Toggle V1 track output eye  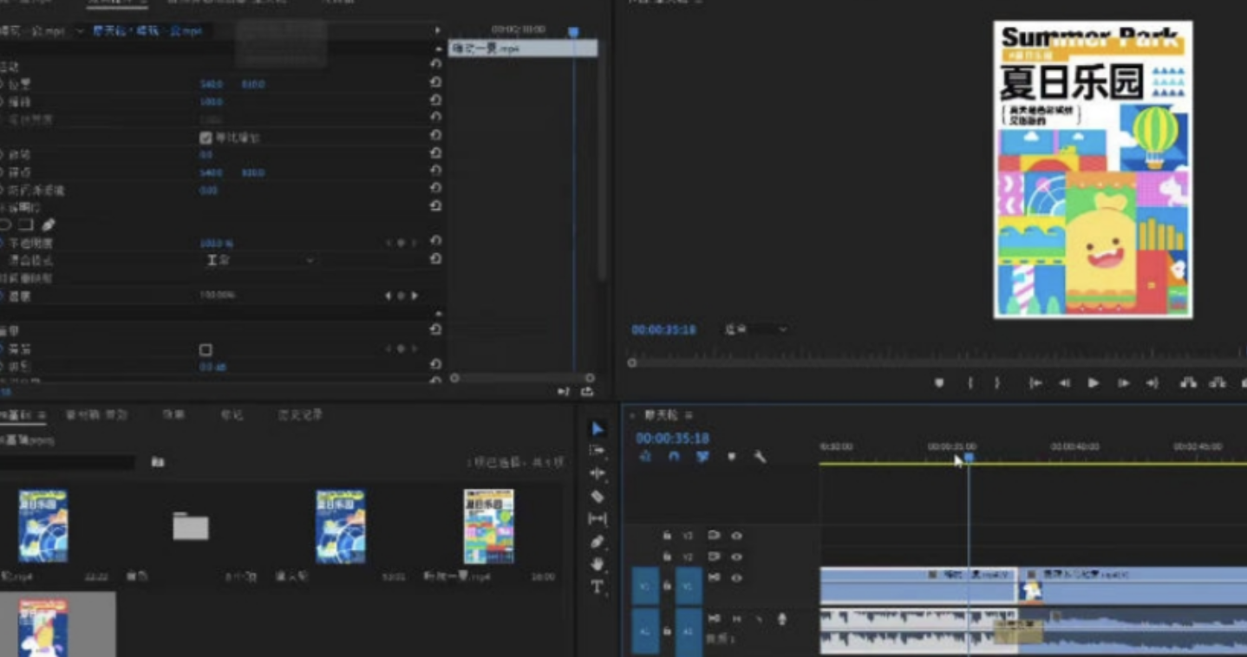736,578
